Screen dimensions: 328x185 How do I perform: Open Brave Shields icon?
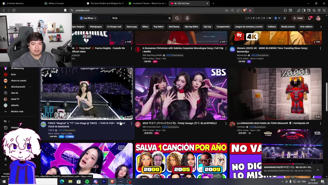[245, 10]
